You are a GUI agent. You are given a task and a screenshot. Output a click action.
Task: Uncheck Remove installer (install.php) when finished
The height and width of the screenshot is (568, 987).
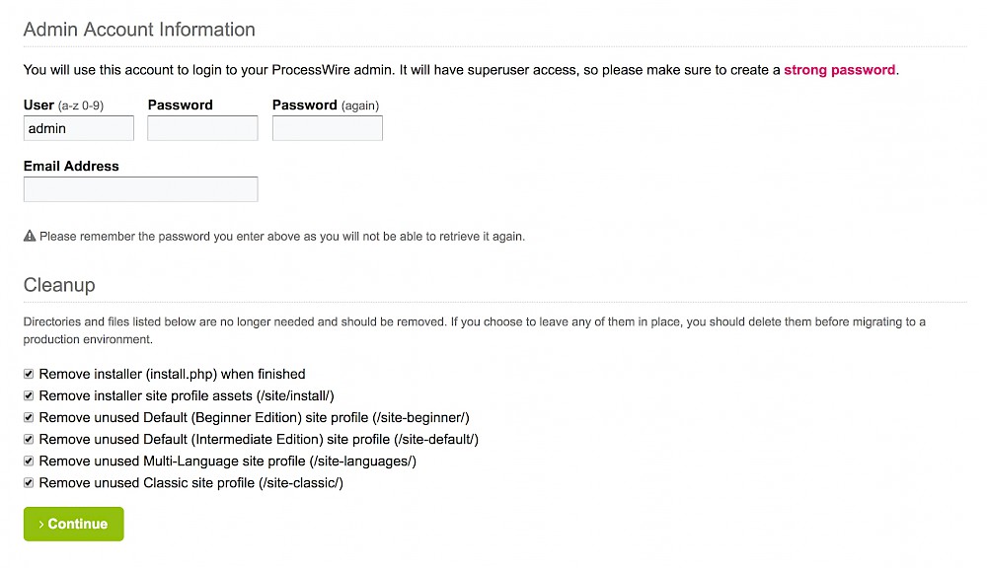(29, 374)
